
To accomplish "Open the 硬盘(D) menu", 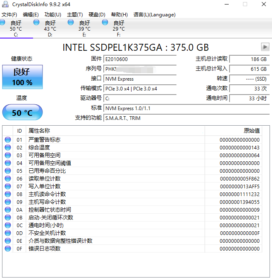I will [97, 15].
